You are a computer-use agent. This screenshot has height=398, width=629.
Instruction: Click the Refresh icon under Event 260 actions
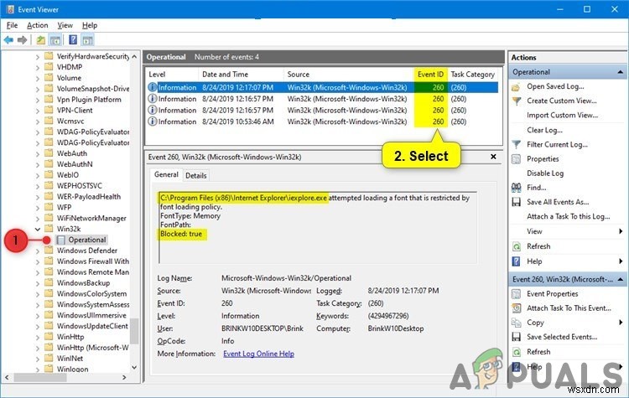517,352
